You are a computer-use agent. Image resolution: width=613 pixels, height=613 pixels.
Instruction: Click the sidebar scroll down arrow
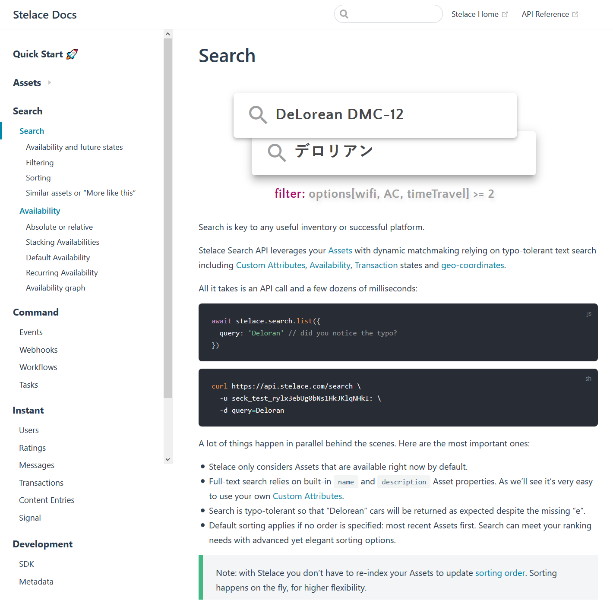pyautogui.click(x=168, y=460)
